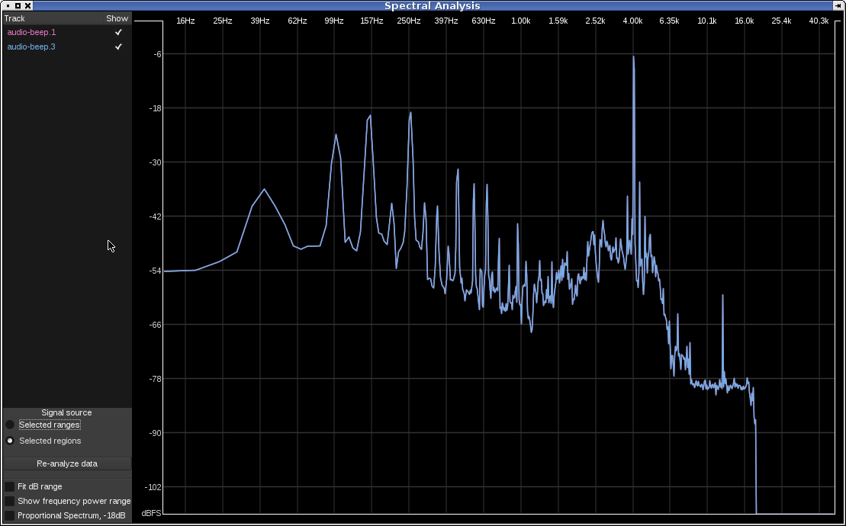Click the window minimize dot icon
This screenshot has height=526, width=846.
pos(8,5)
